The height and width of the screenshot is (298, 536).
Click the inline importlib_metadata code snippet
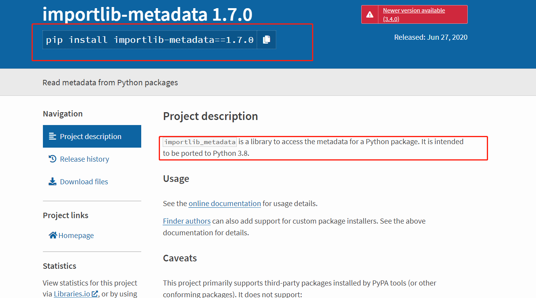199,141
